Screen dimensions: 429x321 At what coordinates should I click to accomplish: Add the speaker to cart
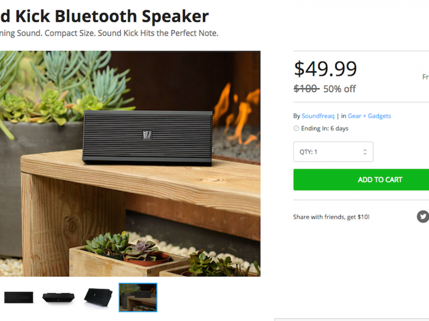[361, 180]
